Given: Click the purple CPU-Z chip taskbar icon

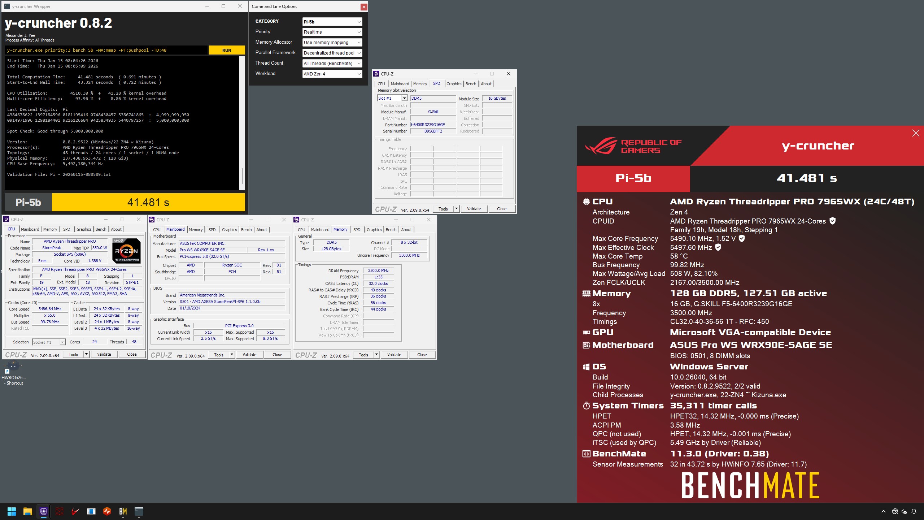Looking at the screenshot, I should (44, 511).
